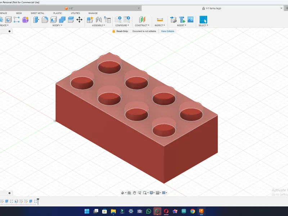The height and width of the screenshot is (216, 288).
Task: Open the Construct dropdown menu
Action: [142, 25]
